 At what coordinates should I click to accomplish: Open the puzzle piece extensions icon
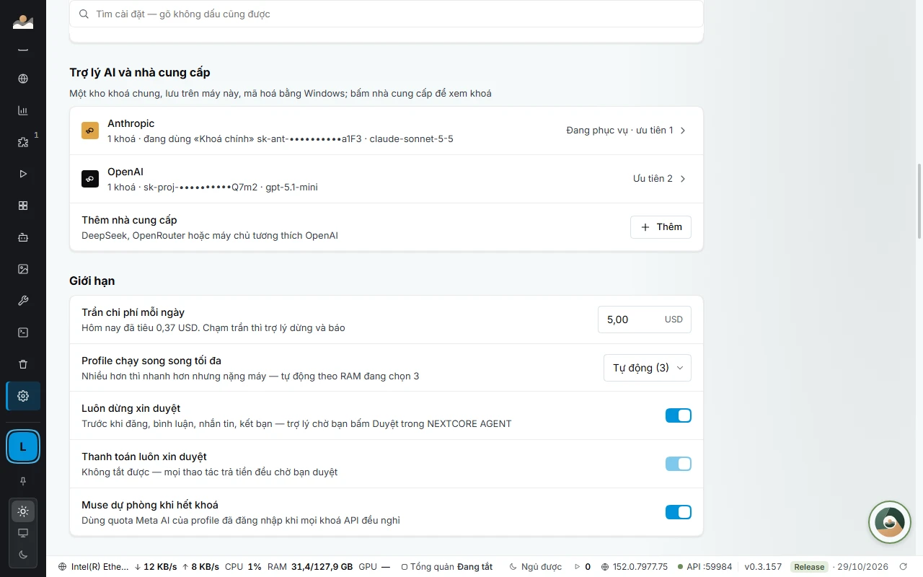click(23, 142)
